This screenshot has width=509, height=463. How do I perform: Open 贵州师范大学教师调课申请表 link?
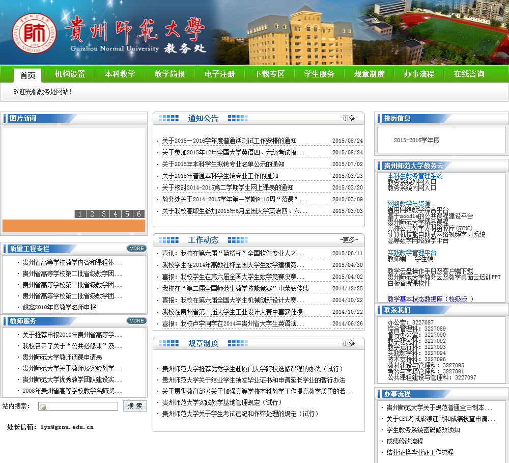(x=62, y=357)
